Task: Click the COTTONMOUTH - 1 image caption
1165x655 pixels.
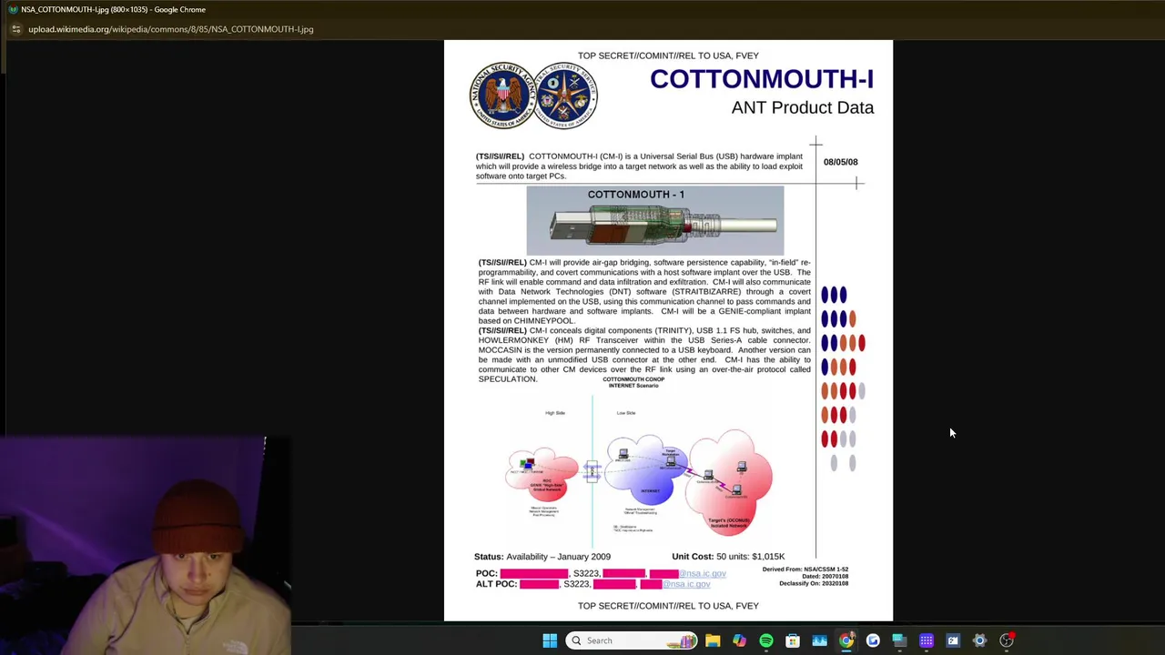Action: tap(635, 194)
